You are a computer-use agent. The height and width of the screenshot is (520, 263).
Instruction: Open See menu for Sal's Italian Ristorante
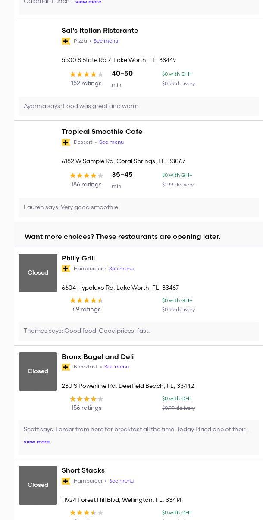pyautogui.click(x=106, y=41)
